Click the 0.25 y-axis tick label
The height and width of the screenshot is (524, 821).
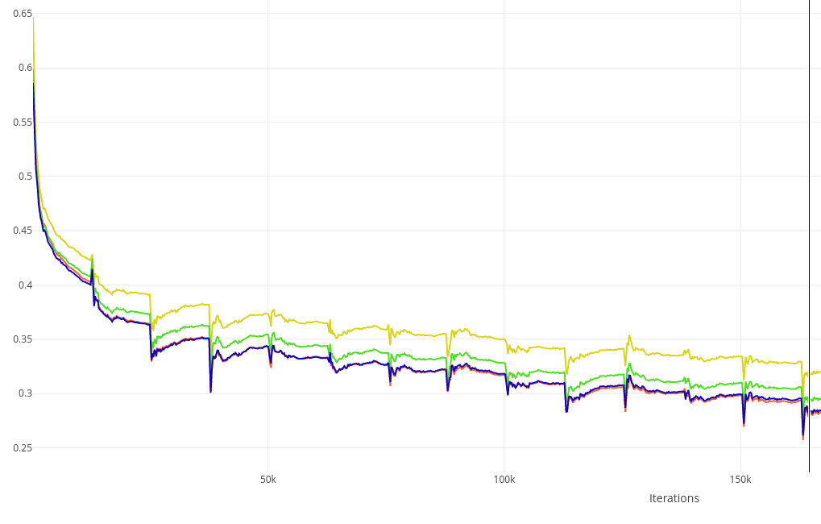[22, 448]
